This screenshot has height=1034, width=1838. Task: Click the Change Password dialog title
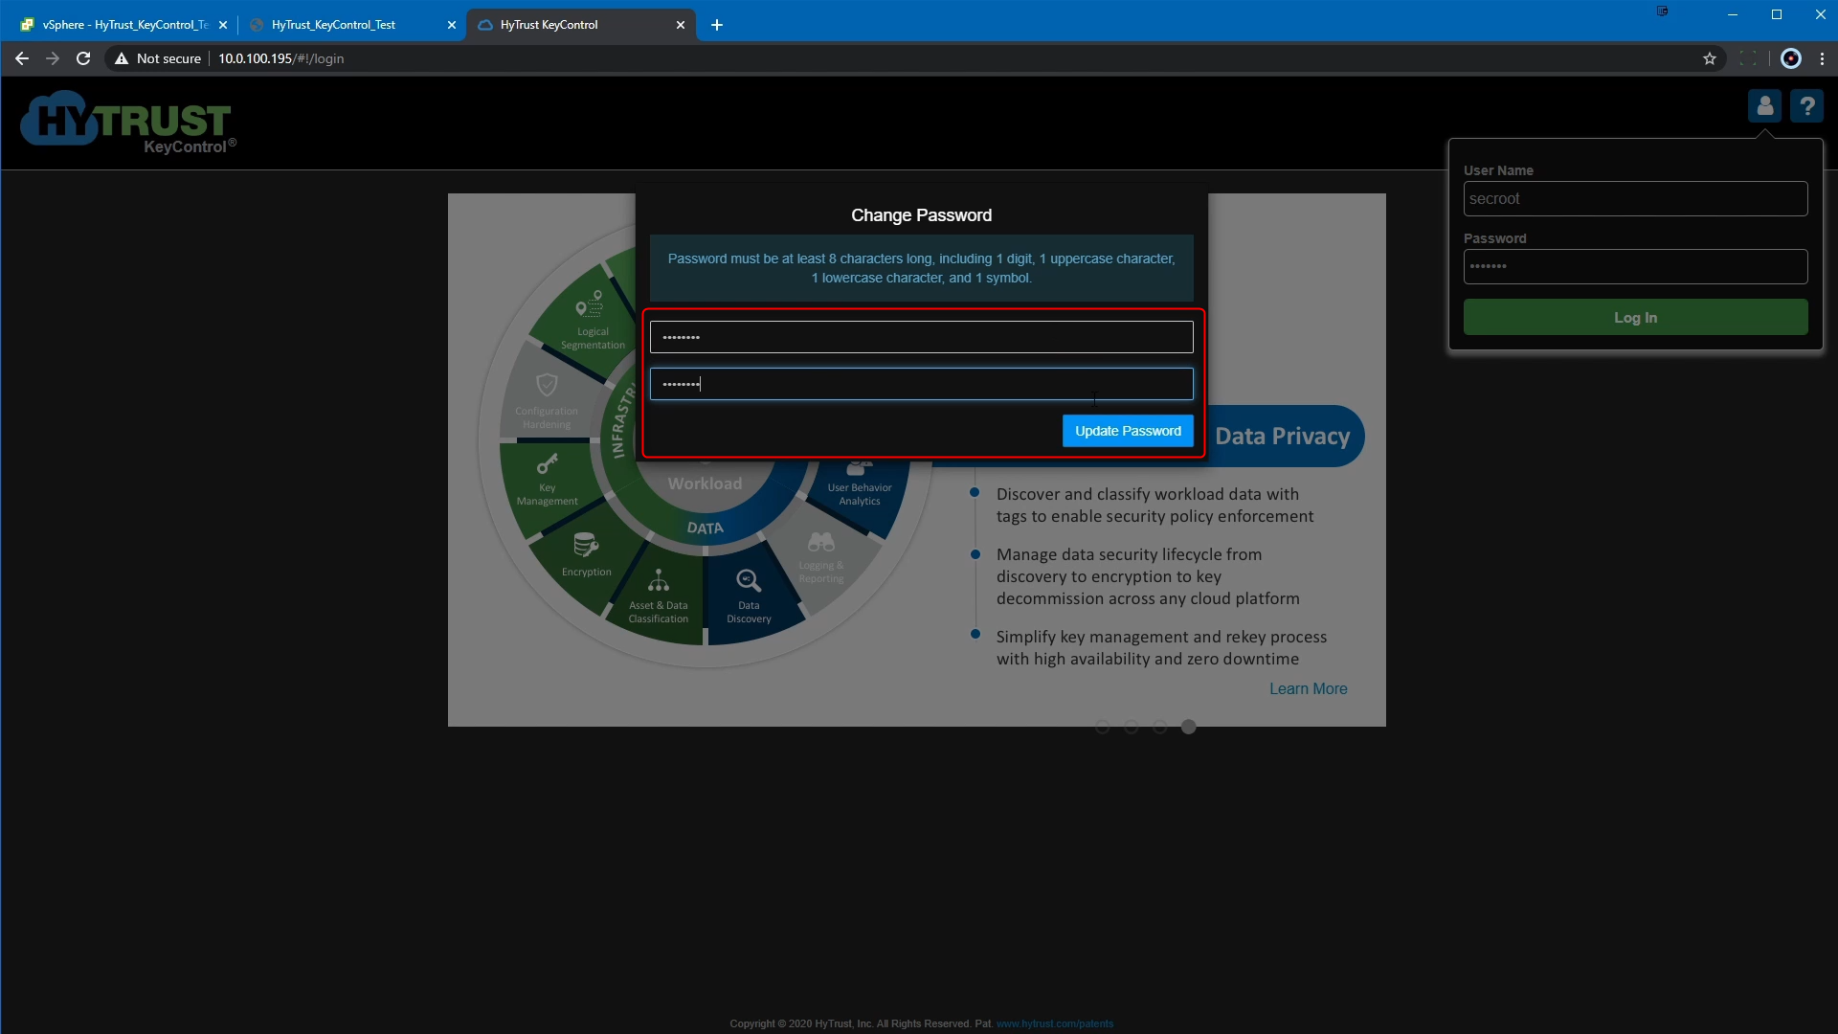tap(921, 215)
